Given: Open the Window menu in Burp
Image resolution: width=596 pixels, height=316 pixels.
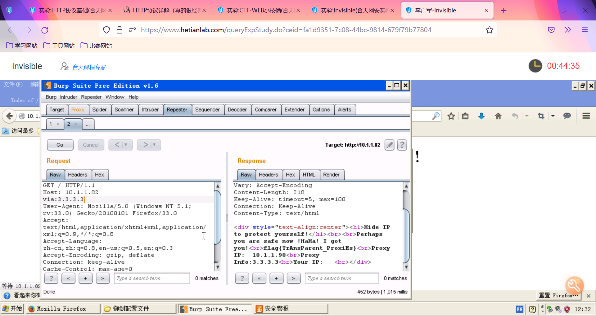Looking at the screenshot, I should pyautogui.click(x=115, y=97).
